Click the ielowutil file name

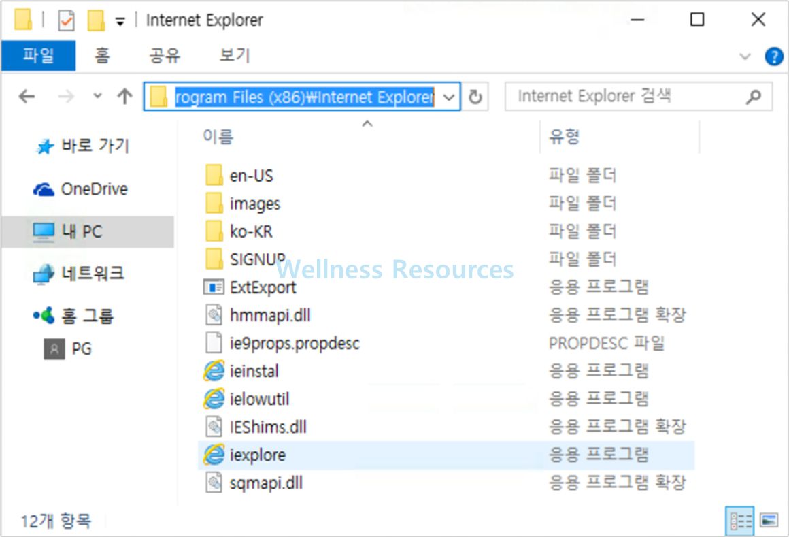(260, 399)
